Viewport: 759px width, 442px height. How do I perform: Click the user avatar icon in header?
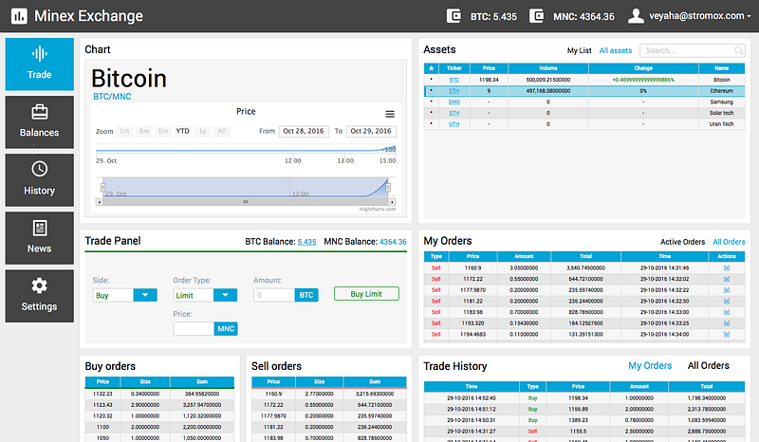point(636,16)
